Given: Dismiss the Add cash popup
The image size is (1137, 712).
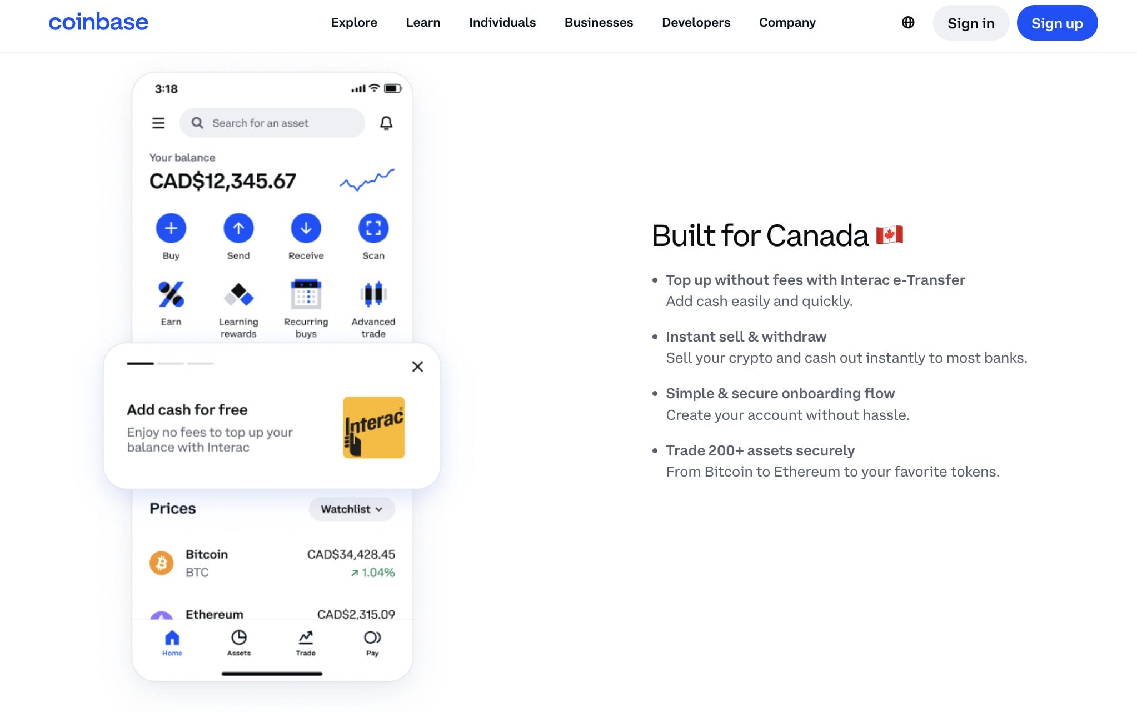Looking at the screenshot, I should pos(417,366).
